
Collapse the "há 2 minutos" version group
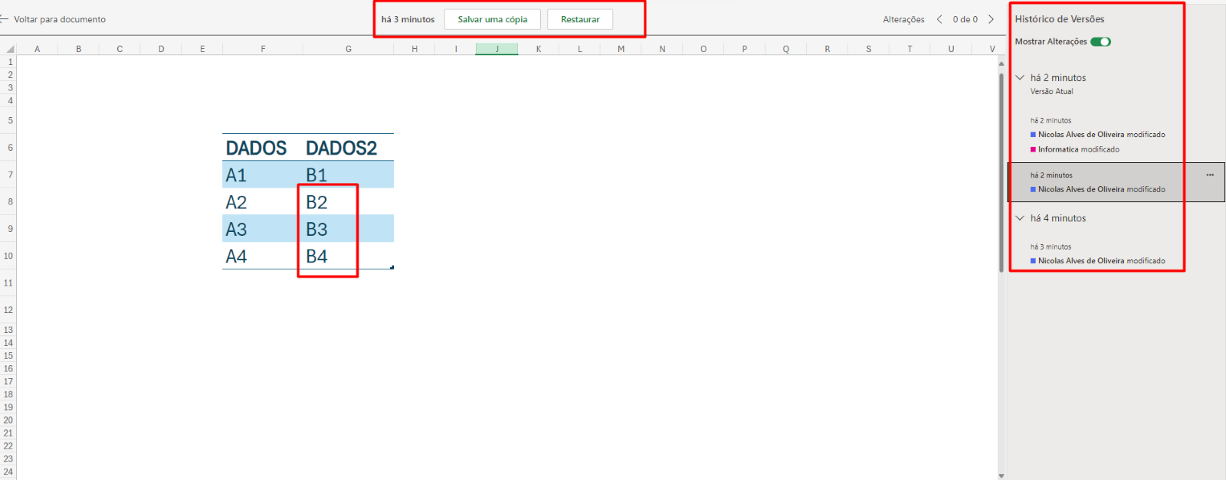(x=1020, y=78)
